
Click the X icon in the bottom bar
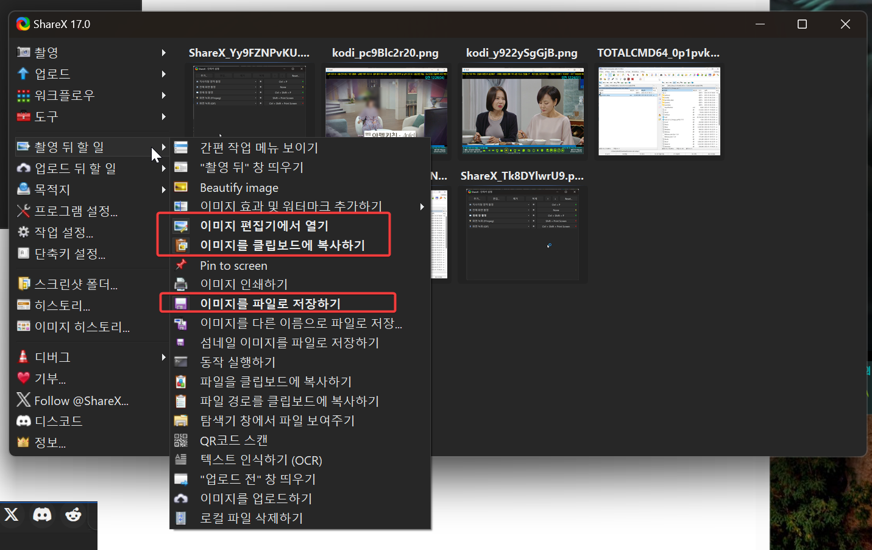12,515
